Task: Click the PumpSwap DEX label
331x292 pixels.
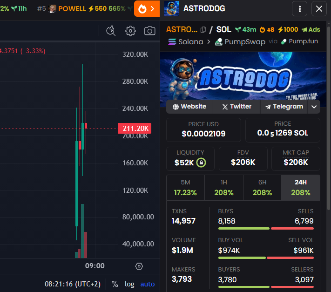Action: [240, 42]
